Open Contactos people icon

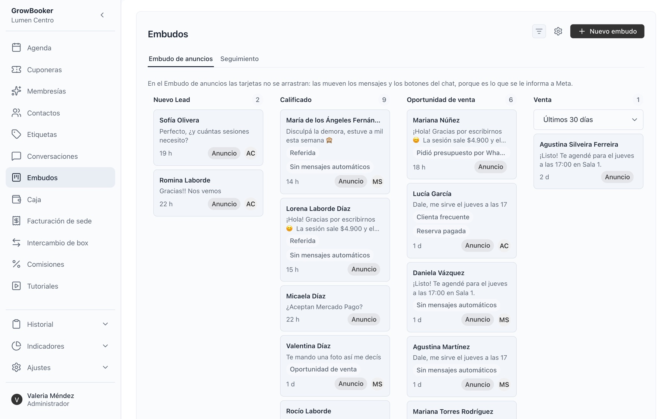pyautogui.click(x=16, y=113)
